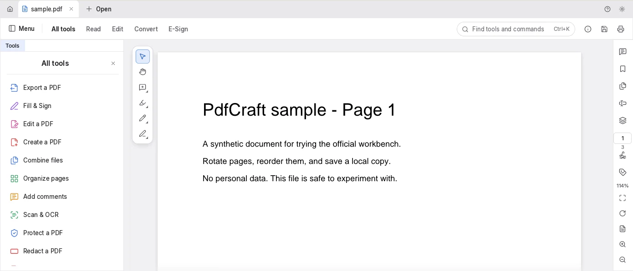This screenshot has width=633, height=271.
Task: Open Organize pages tool
Action: pyautogui.click(x=62, y=178)
